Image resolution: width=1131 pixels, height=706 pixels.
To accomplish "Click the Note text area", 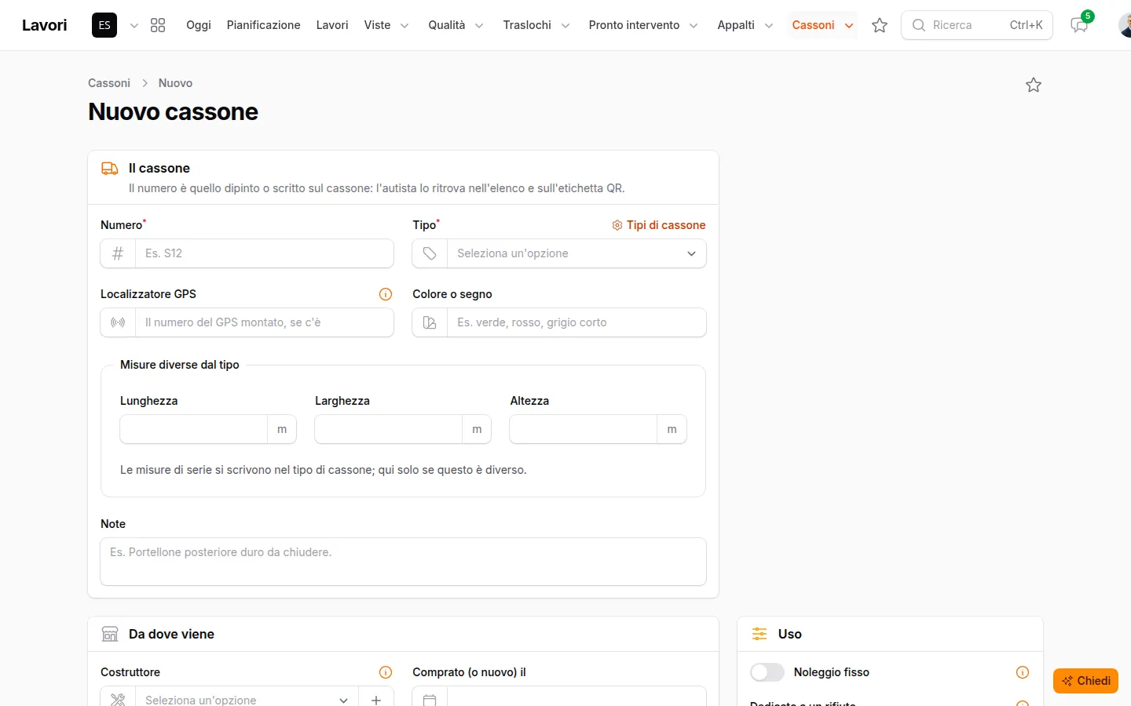I will tap(403, 562).
